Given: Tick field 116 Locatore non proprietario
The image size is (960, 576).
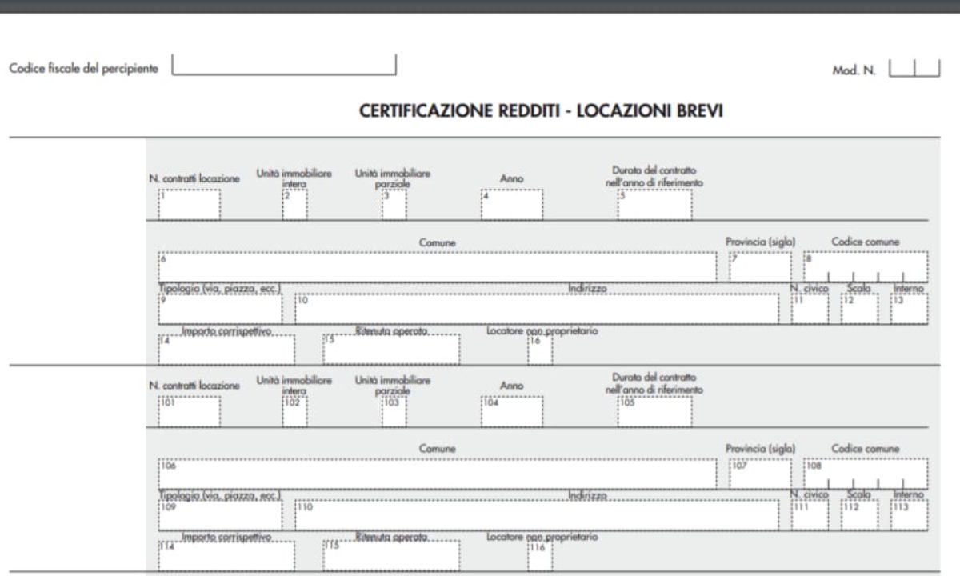Looking at the screenshot, I should tap(539, 556).
